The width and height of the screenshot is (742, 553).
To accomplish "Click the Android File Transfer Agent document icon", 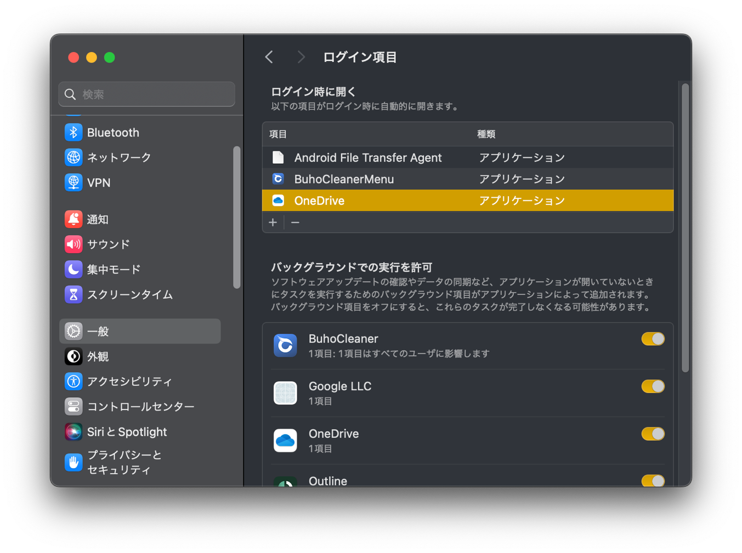I will coord(278,158).
